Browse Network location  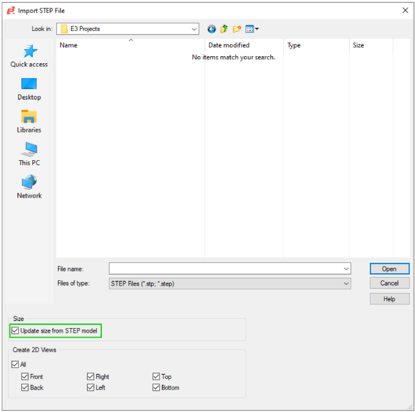(29, 187)
